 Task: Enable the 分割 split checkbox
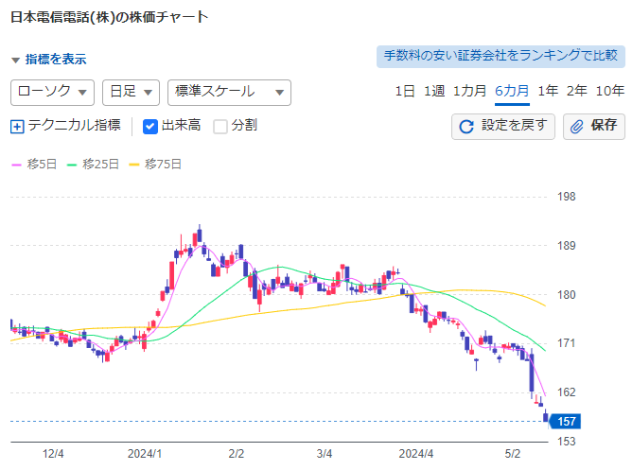220,126
